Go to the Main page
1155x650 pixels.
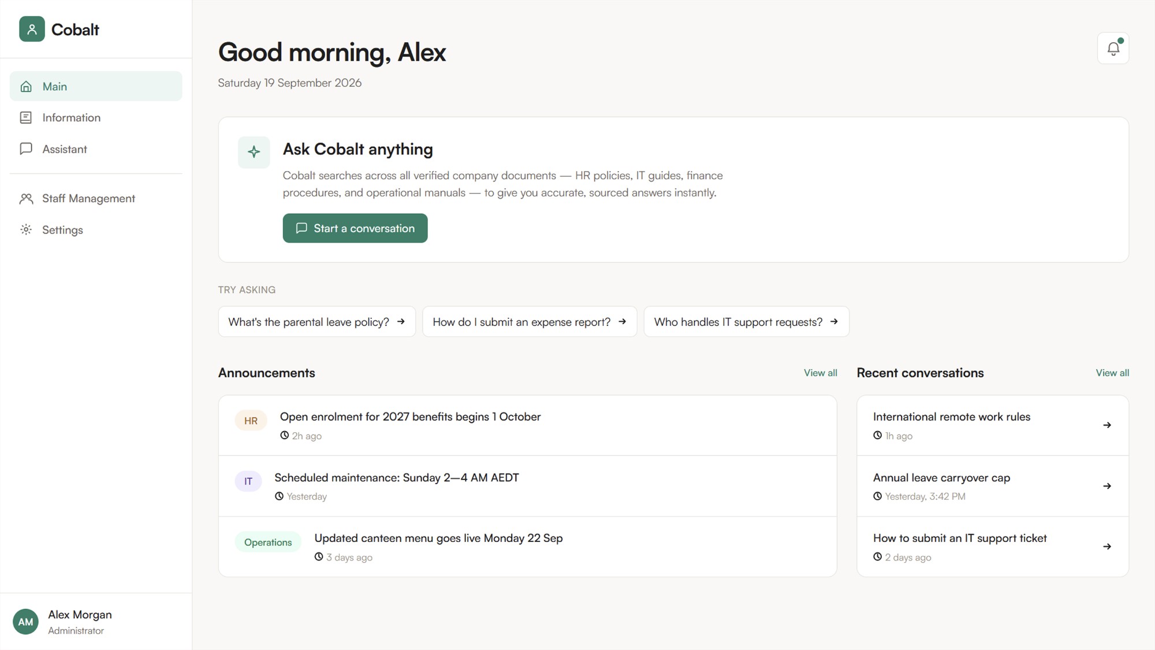[96, 86]
